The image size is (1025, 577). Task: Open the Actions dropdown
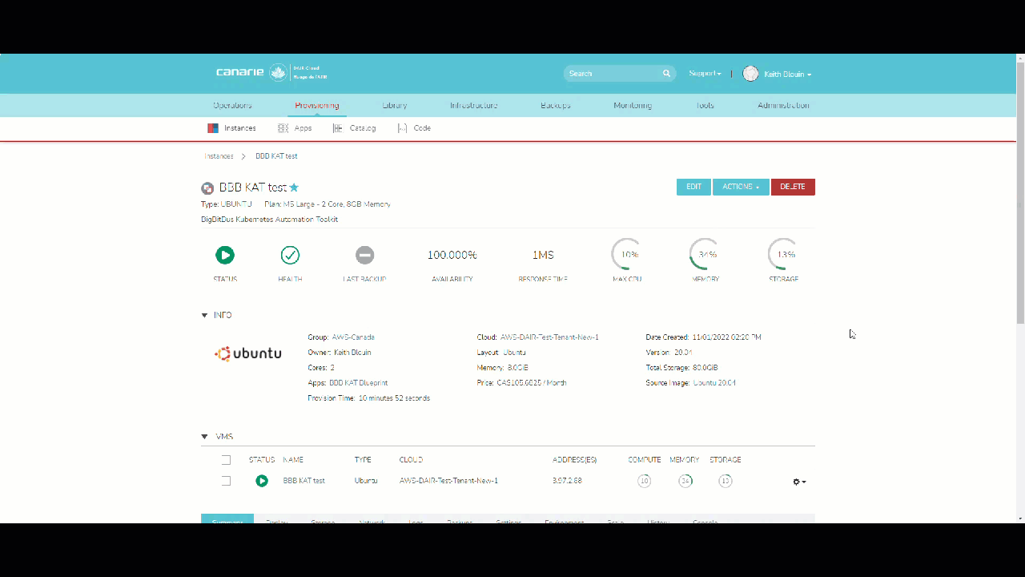pos(741,187)
